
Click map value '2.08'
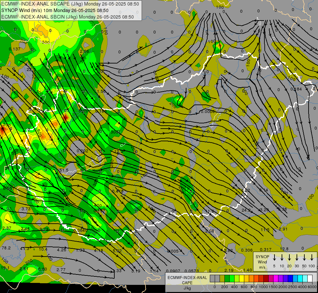(210, 231)
